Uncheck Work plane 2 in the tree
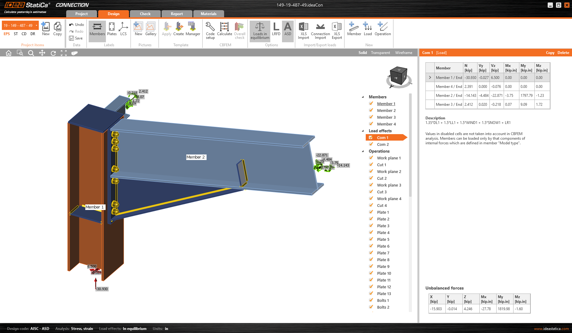Screen dimensions: 572x333 (371, 171)
